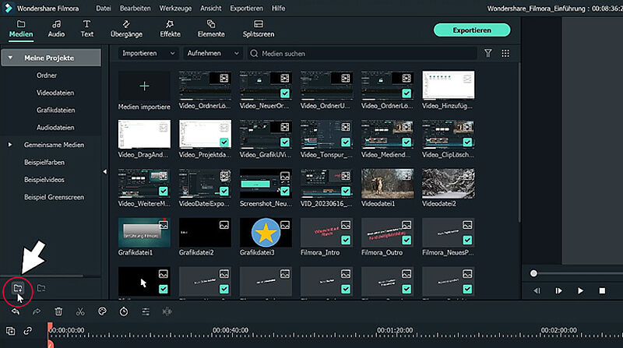Open the Elemente tab
Viewport: 623px width, 348px height.
[211, 30]
